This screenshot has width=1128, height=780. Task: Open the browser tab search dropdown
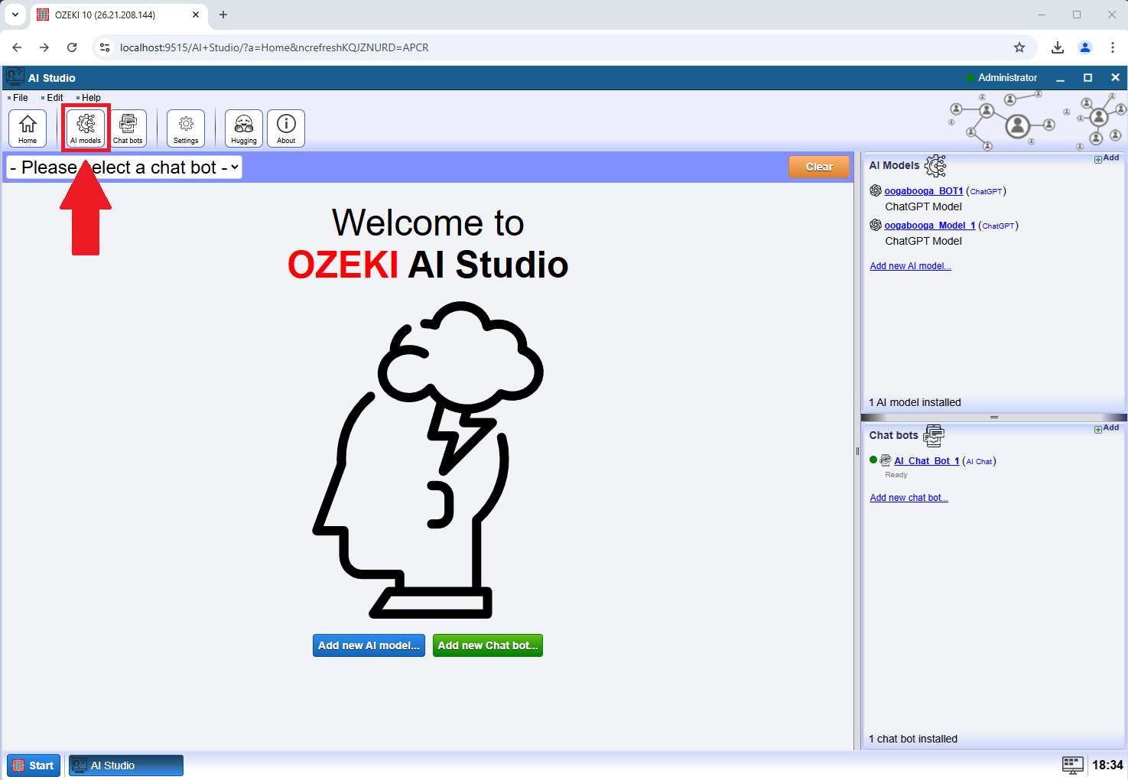click(15, 15)
